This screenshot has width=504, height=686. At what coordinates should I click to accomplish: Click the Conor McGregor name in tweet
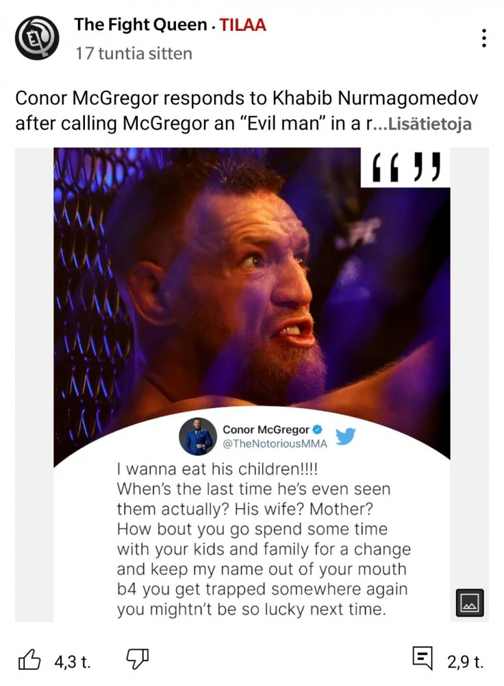pyautogui.click(x=266, y=429)
